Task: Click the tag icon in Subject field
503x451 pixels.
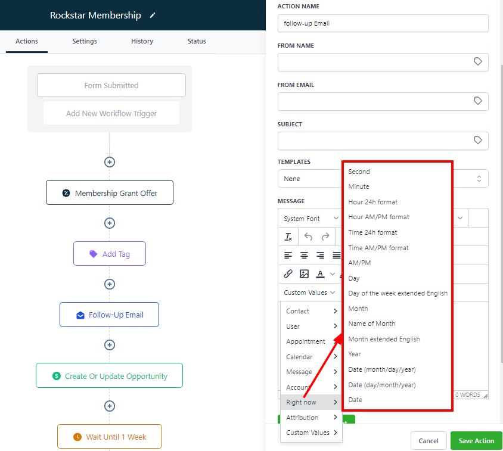Action: [477, 141]
